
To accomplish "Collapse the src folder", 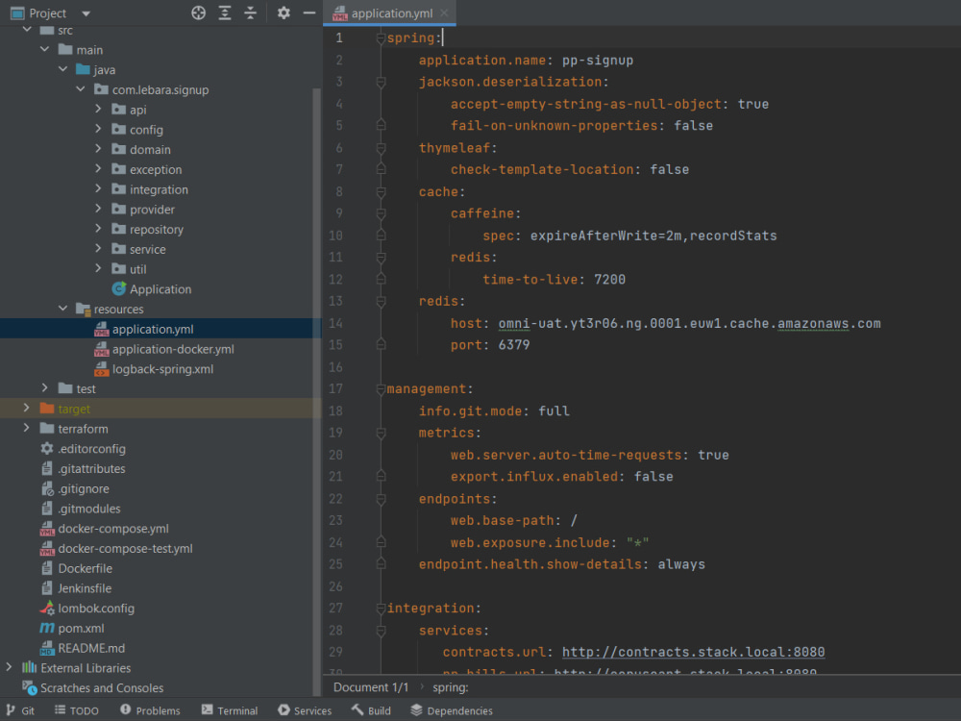I will click(27, 30).
